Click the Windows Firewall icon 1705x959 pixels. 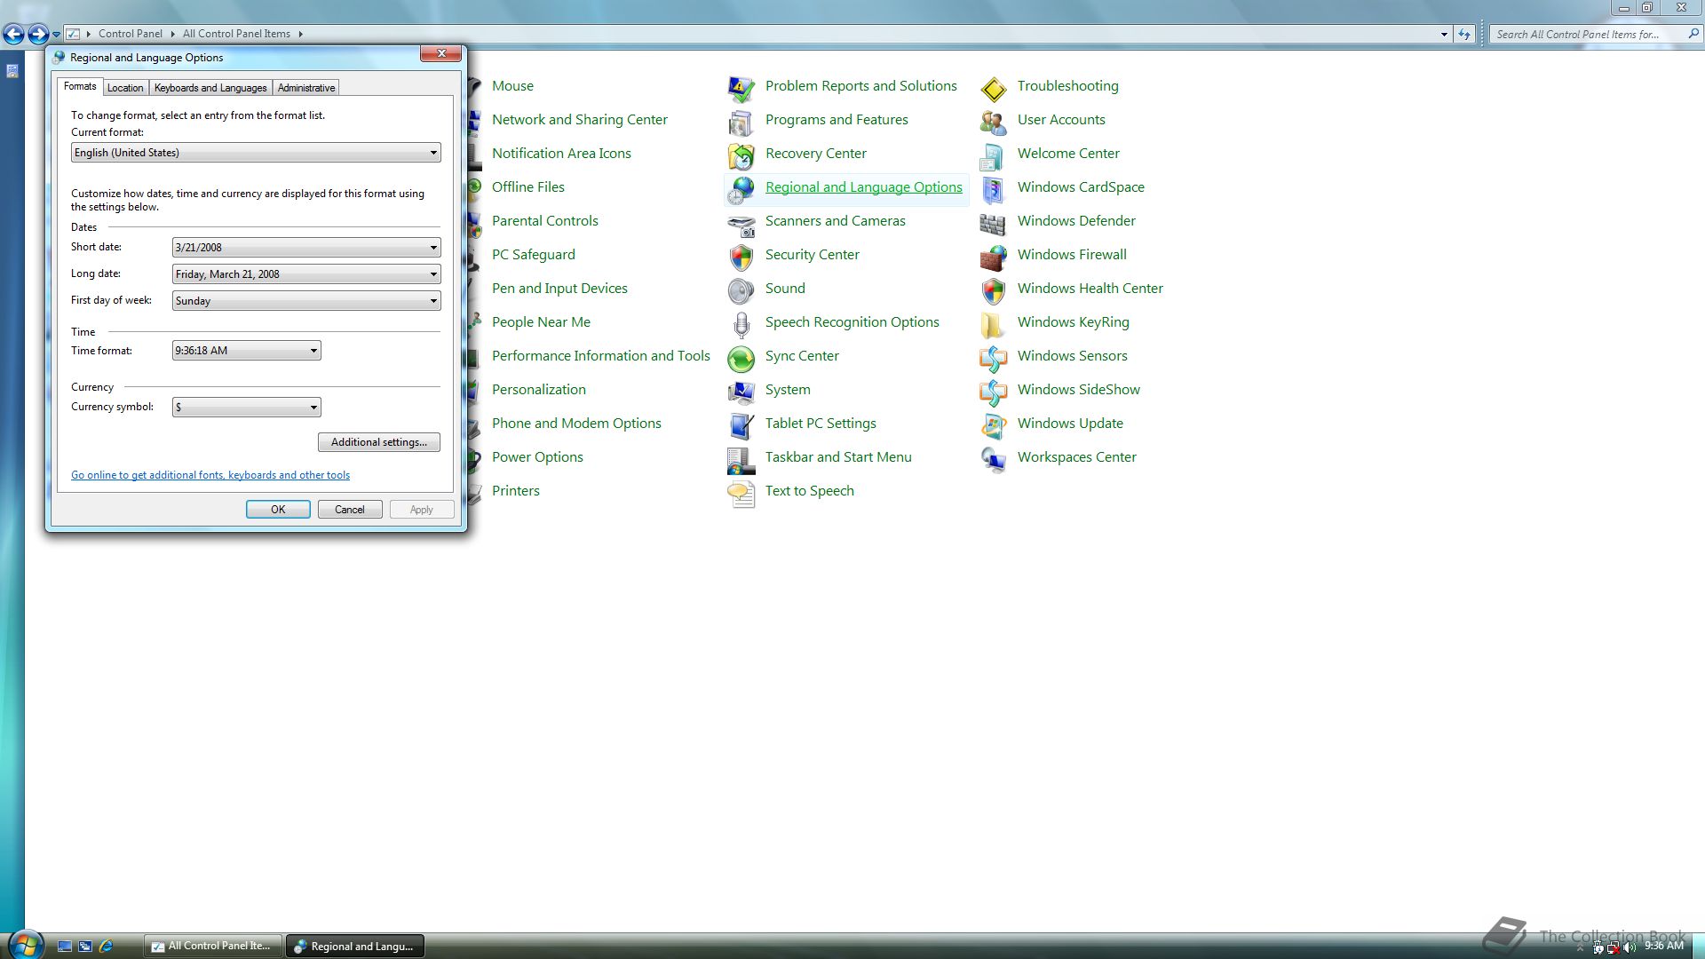tap(993, 257)
